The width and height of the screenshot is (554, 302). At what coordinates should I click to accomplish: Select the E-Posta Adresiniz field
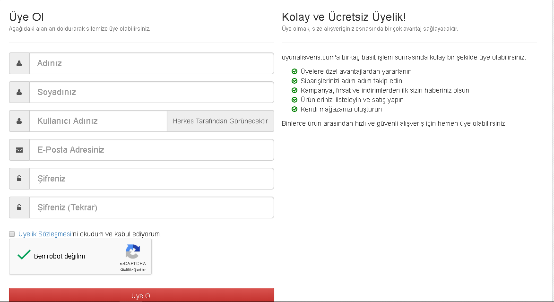tap(152, 150)
